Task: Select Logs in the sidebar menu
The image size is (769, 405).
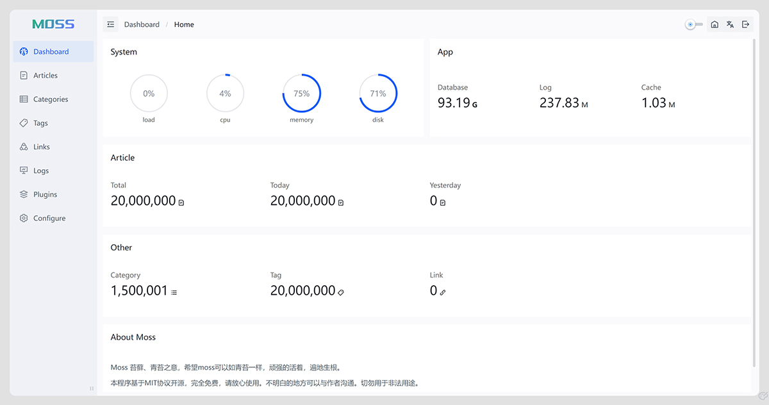Action: click(x=41, y=171)
